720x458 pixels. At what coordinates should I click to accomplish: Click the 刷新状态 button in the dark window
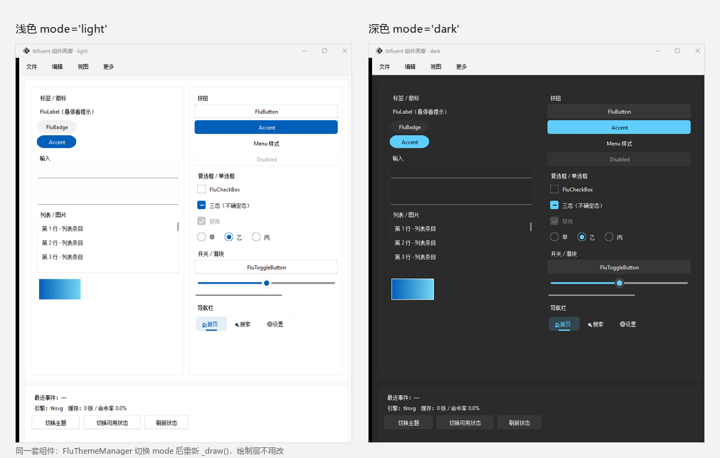pos(519,422)
